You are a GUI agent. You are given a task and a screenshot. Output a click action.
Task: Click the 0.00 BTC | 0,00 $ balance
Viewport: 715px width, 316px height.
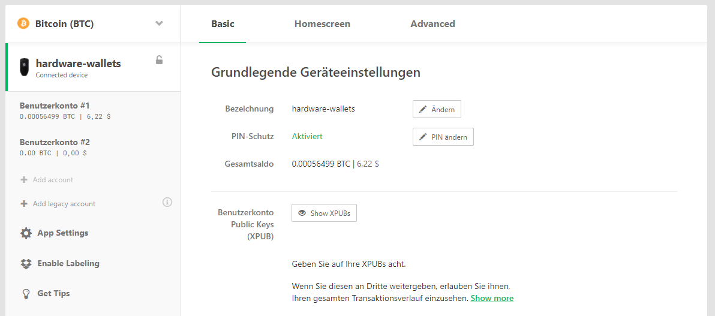tap(53, 154)
